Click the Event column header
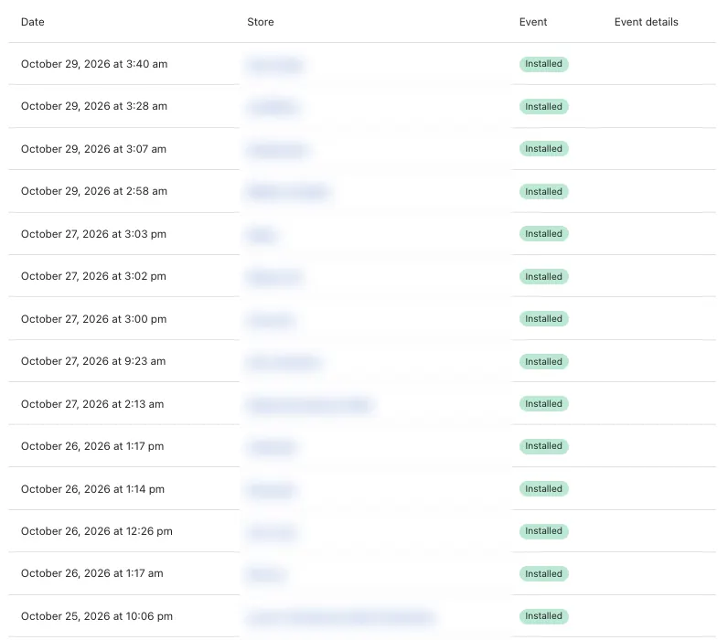Image resolution: width=728 pixels, height=640 pixels. click(x=533, y=22)
